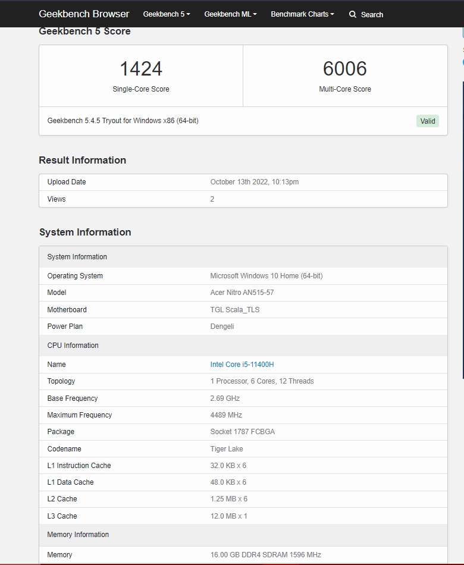
Task: Click the TGL Scala_TLS motherboard value
Action: [235, 310]
